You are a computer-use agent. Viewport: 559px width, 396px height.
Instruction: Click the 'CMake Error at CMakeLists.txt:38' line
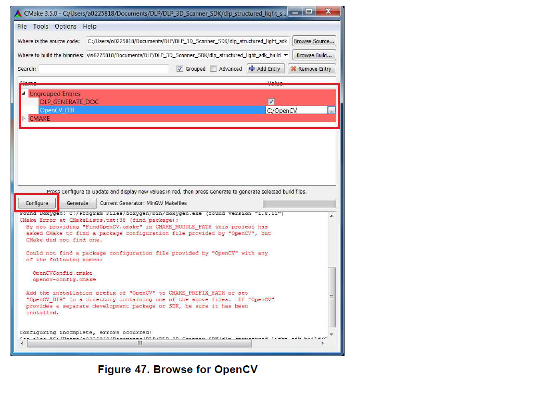(x=99, y=220)
